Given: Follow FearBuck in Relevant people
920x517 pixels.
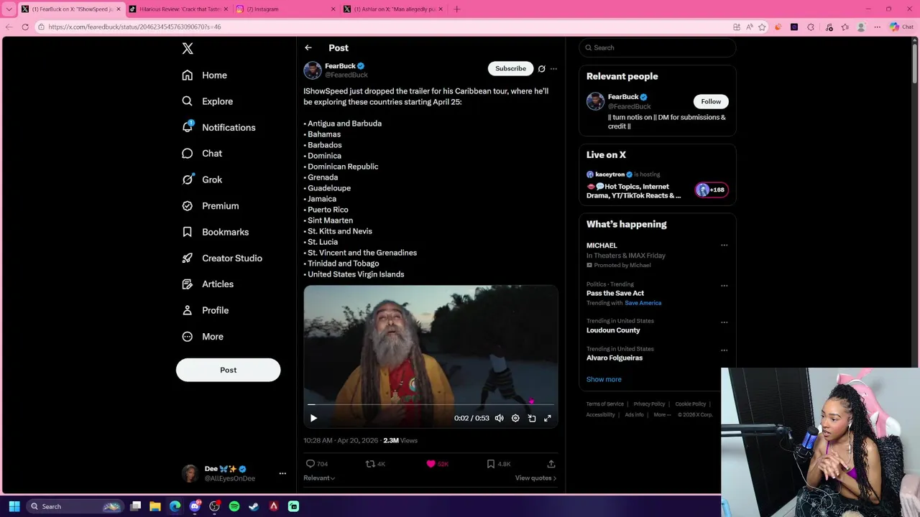Looking at the screenshot, I should 711,101.
